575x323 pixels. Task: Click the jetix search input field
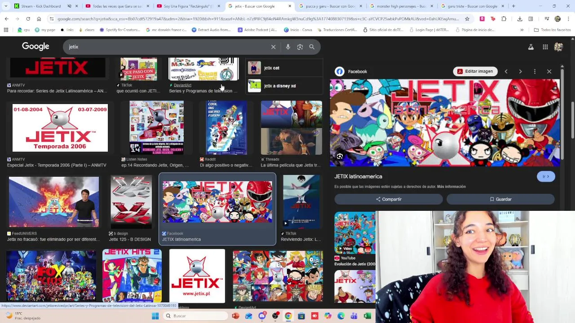166,47
